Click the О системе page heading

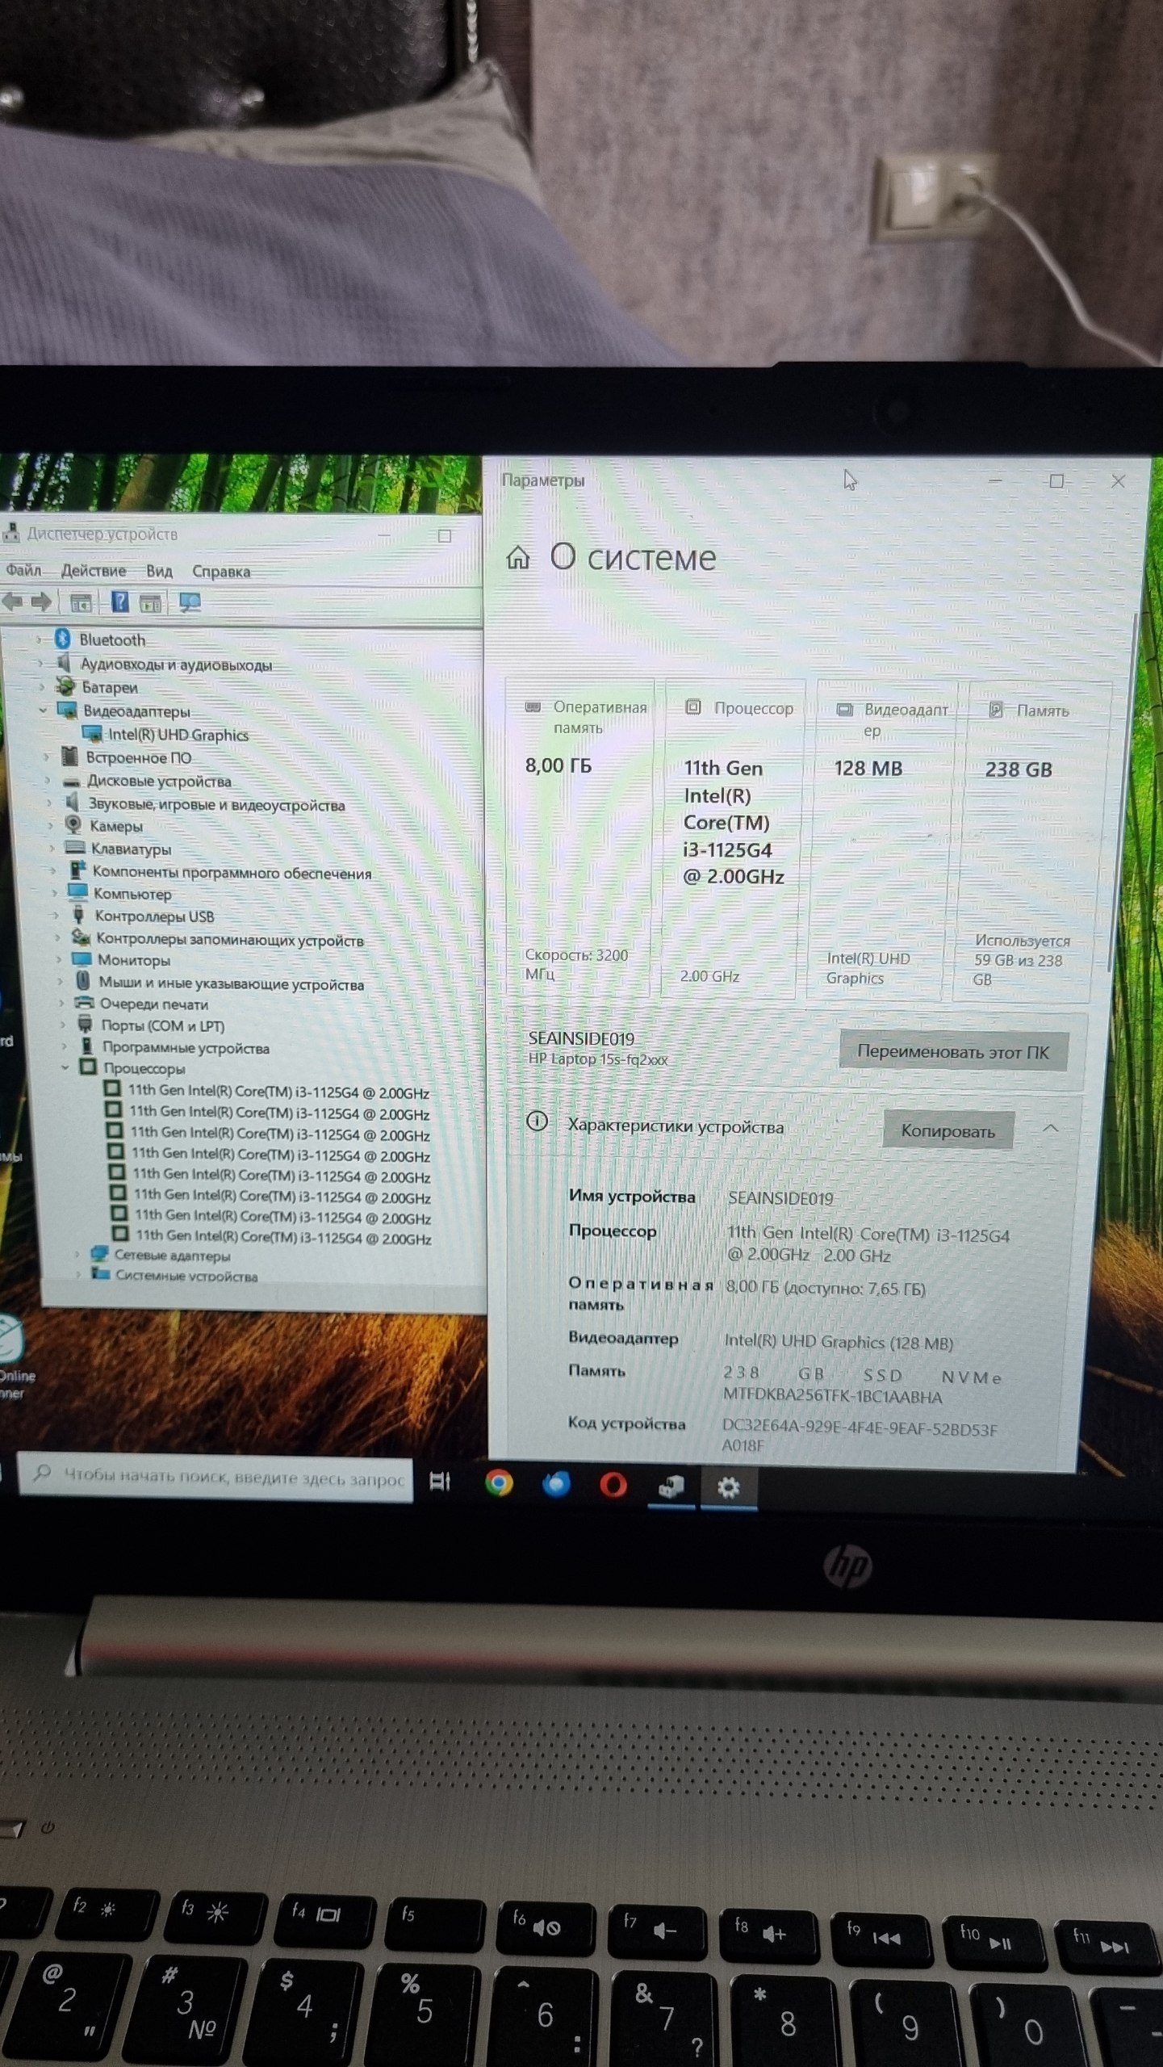[x=633, y=557]
